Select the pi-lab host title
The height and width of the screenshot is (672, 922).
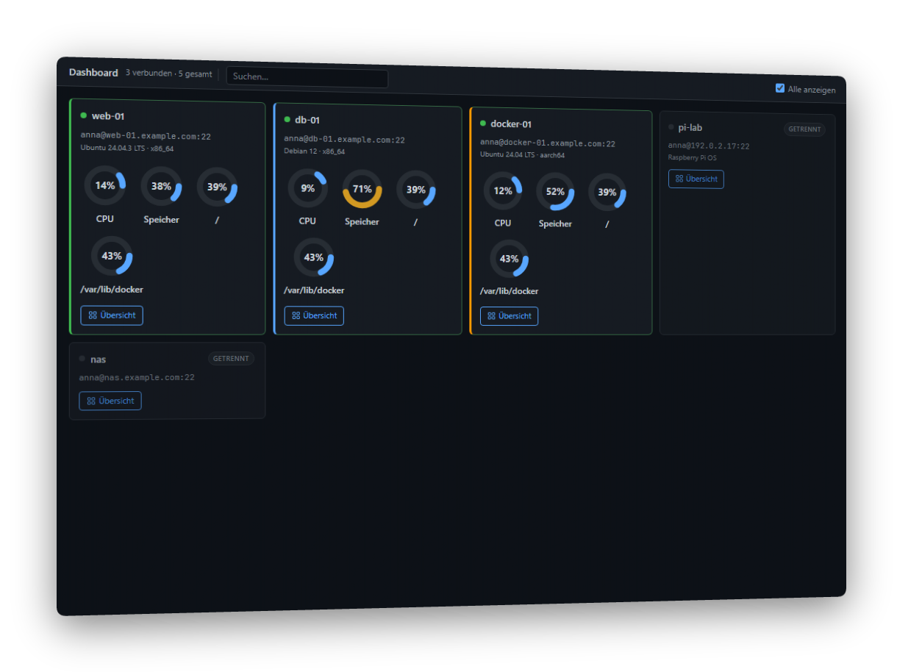point(690,128)
